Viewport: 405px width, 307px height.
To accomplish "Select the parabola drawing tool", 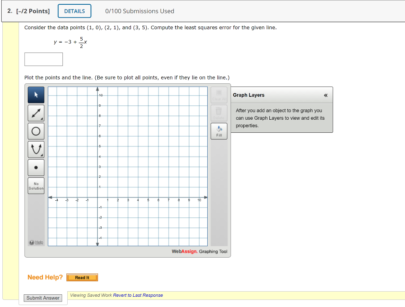I will coord(36,149).
